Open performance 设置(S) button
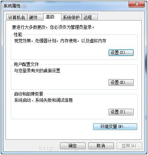This screenshot has width=148, height=155. click(121, 53)
